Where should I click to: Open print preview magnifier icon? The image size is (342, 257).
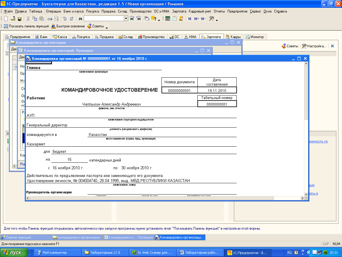click(56, 19)
